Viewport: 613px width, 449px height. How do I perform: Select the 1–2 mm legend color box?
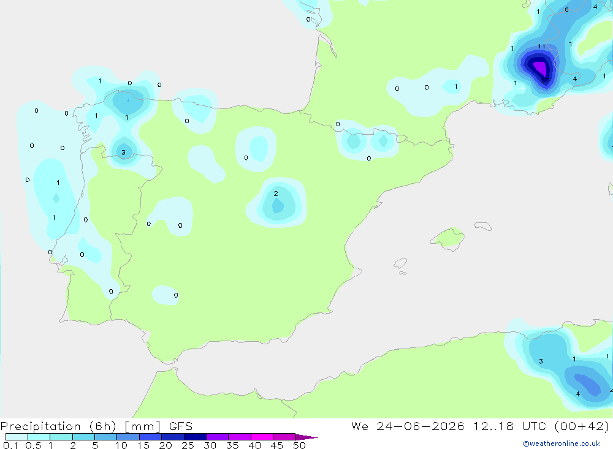61,437
